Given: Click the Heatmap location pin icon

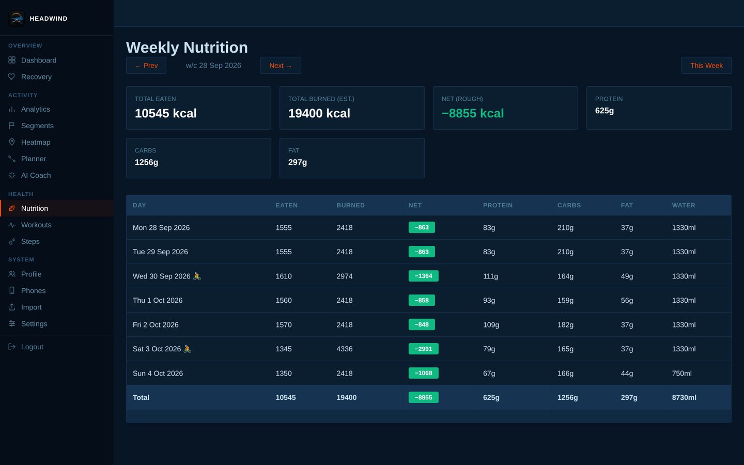Looking at the screenshot, I should coord(12,143).
